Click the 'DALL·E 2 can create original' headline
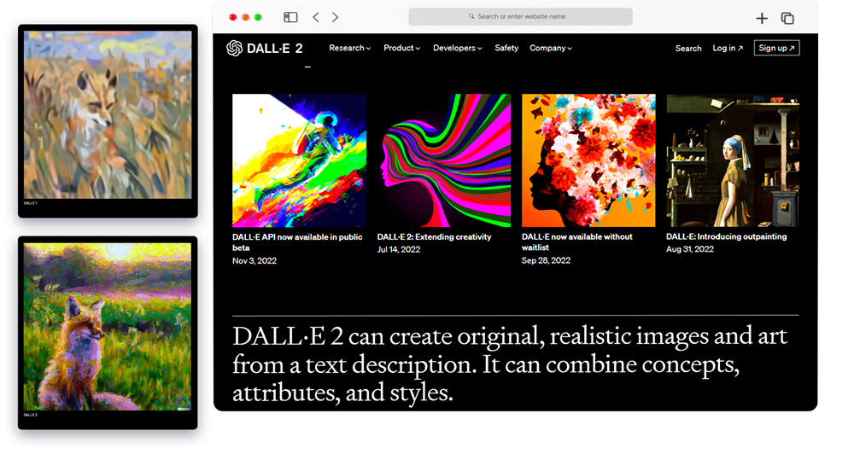Image resolution: width=854 pixels, height=454 pixels. pyautogui.click(x=510, y=364)
